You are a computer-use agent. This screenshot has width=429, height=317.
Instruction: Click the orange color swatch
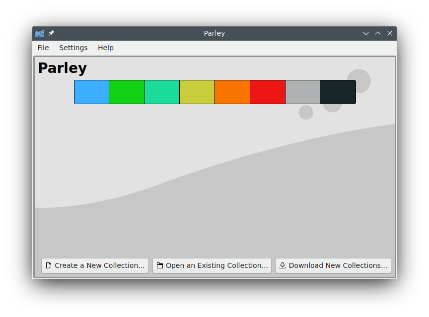232,92
